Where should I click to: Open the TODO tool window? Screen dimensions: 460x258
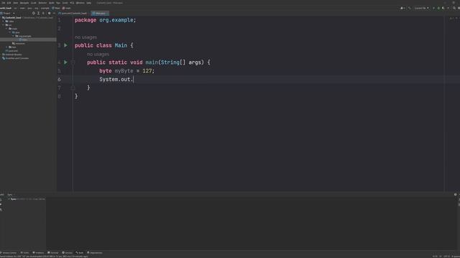point(25,253)
